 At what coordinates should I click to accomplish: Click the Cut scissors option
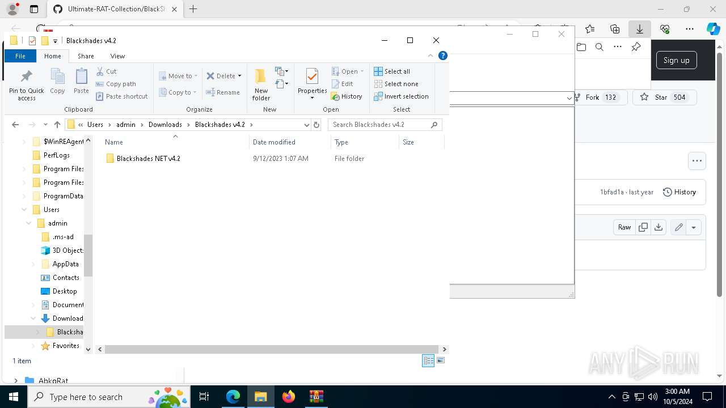click(x=106, y=71)
